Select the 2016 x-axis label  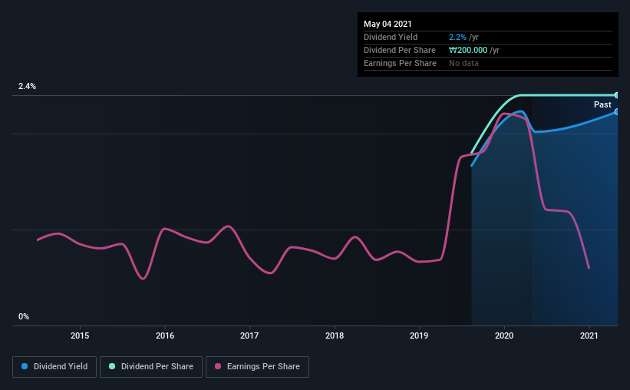pos(165,335)
